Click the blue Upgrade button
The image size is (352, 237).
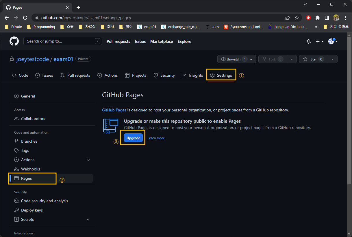tap(133, 138)
